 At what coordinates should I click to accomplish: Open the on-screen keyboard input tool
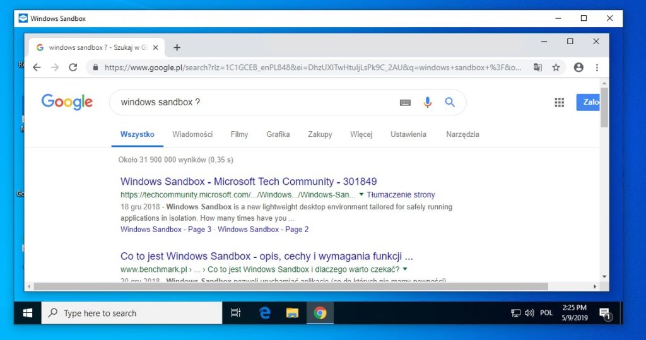[x=405, y=102]
